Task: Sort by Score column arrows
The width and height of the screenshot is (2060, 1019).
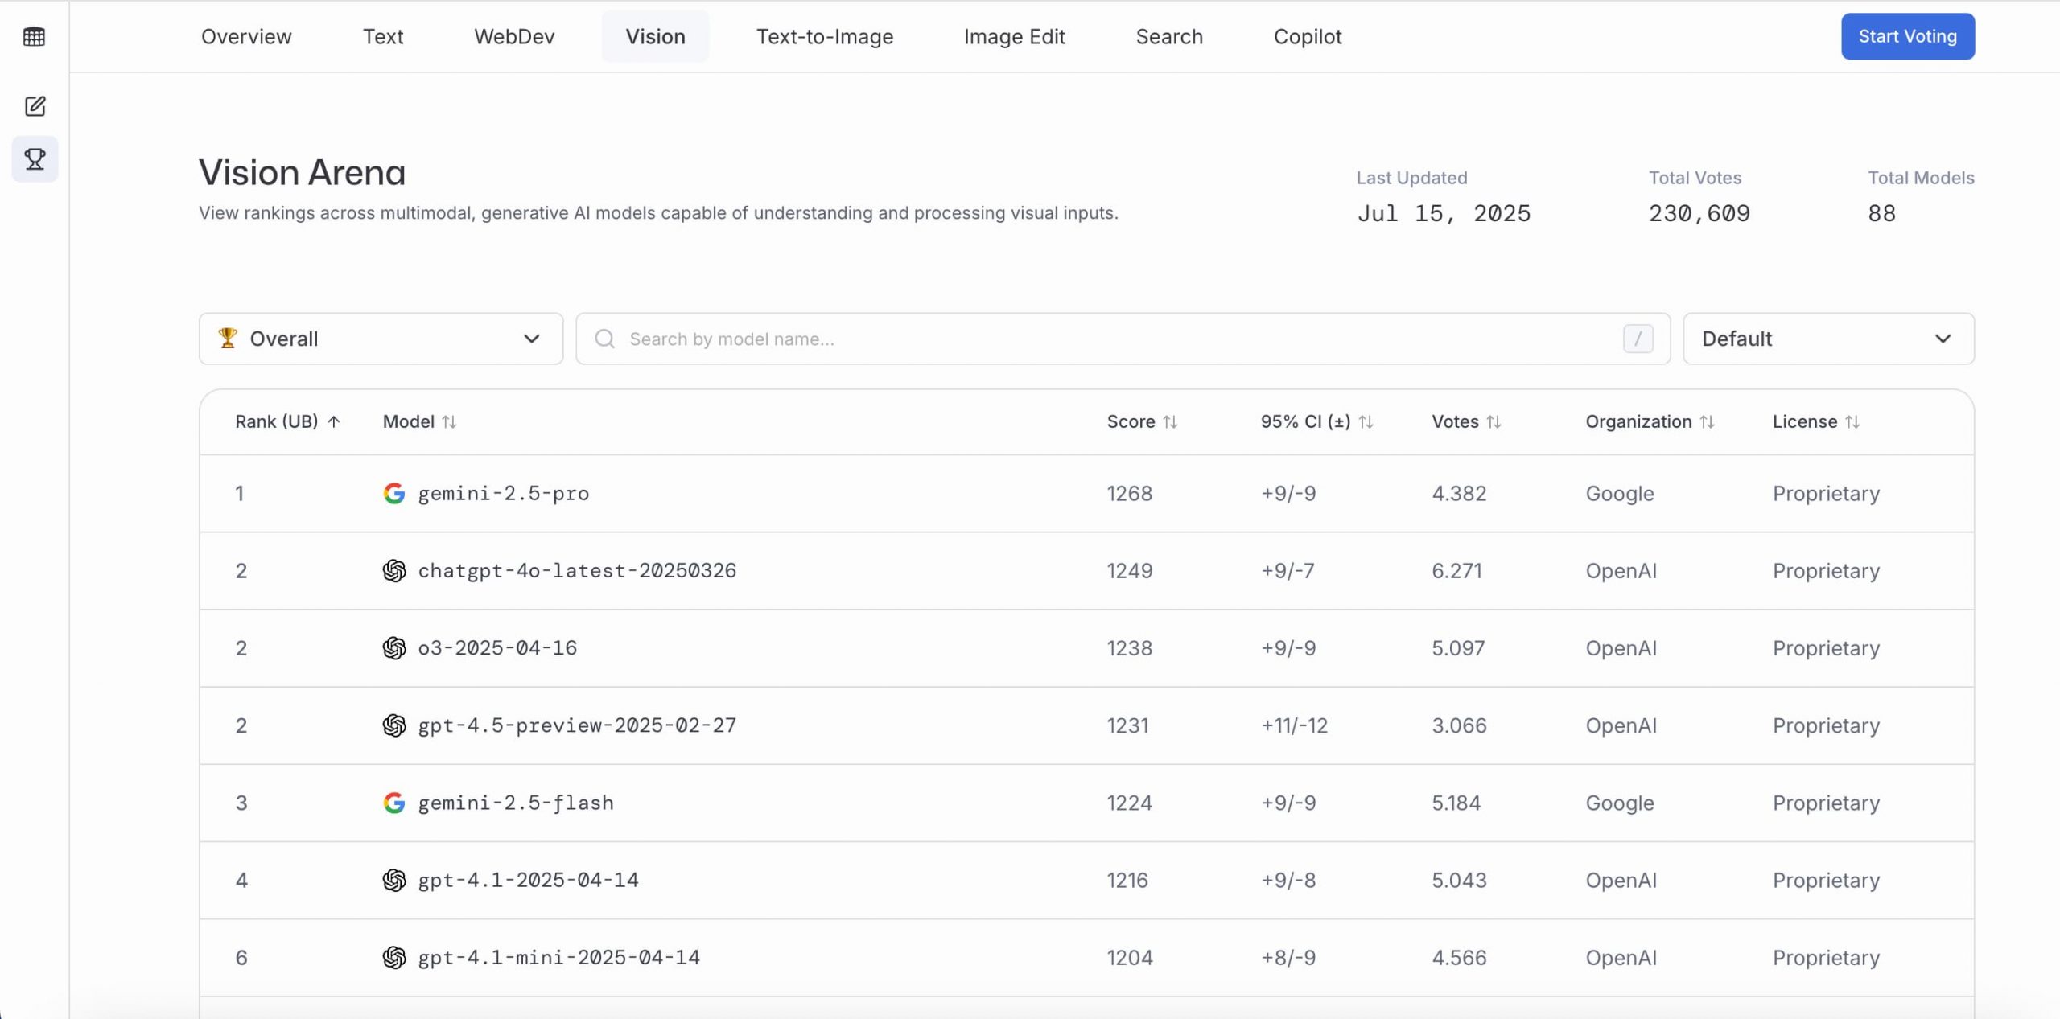Action: [1170, 421]
